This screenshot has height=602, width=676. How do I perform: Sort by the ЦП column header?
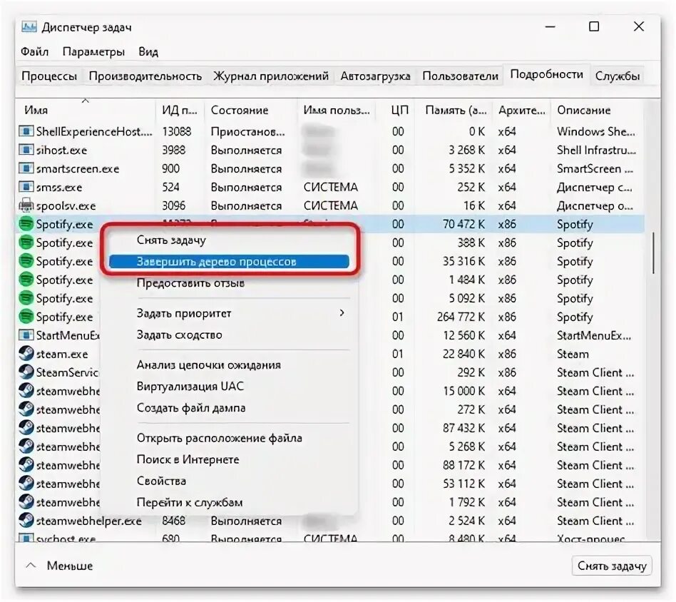(x=396, y=110)
